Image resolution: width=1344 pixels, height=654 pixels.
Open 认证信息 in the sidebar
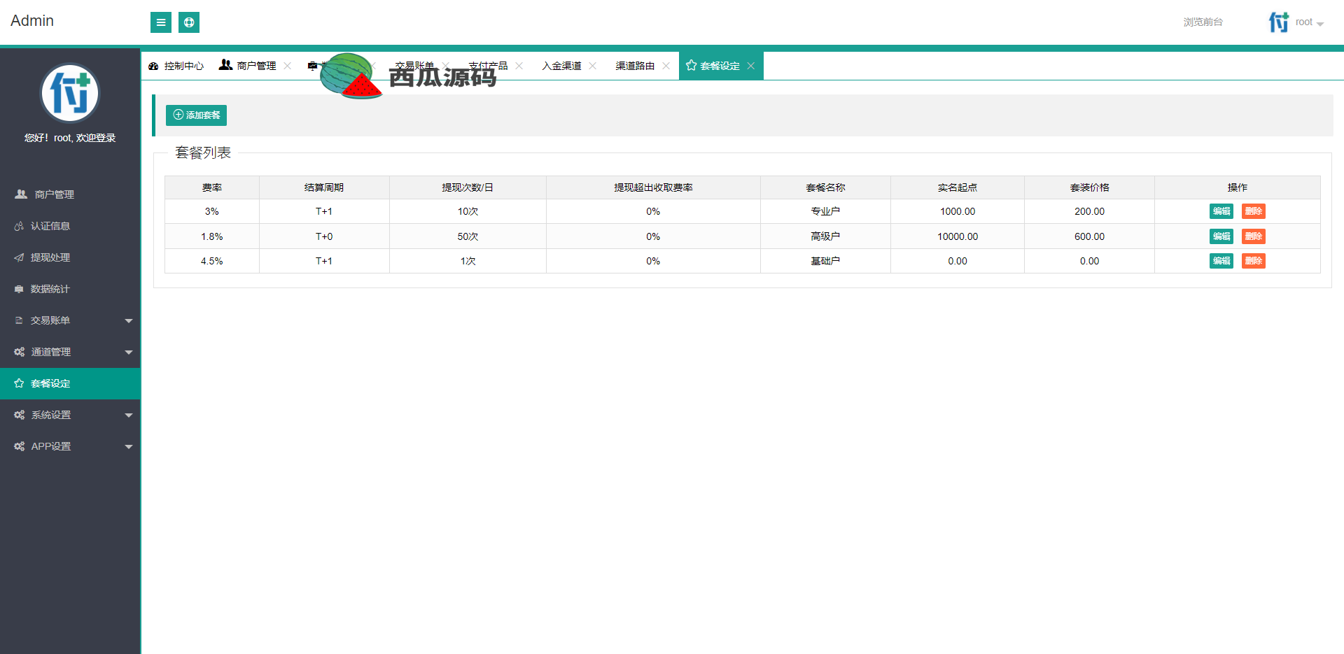click(x=70, y=226)
